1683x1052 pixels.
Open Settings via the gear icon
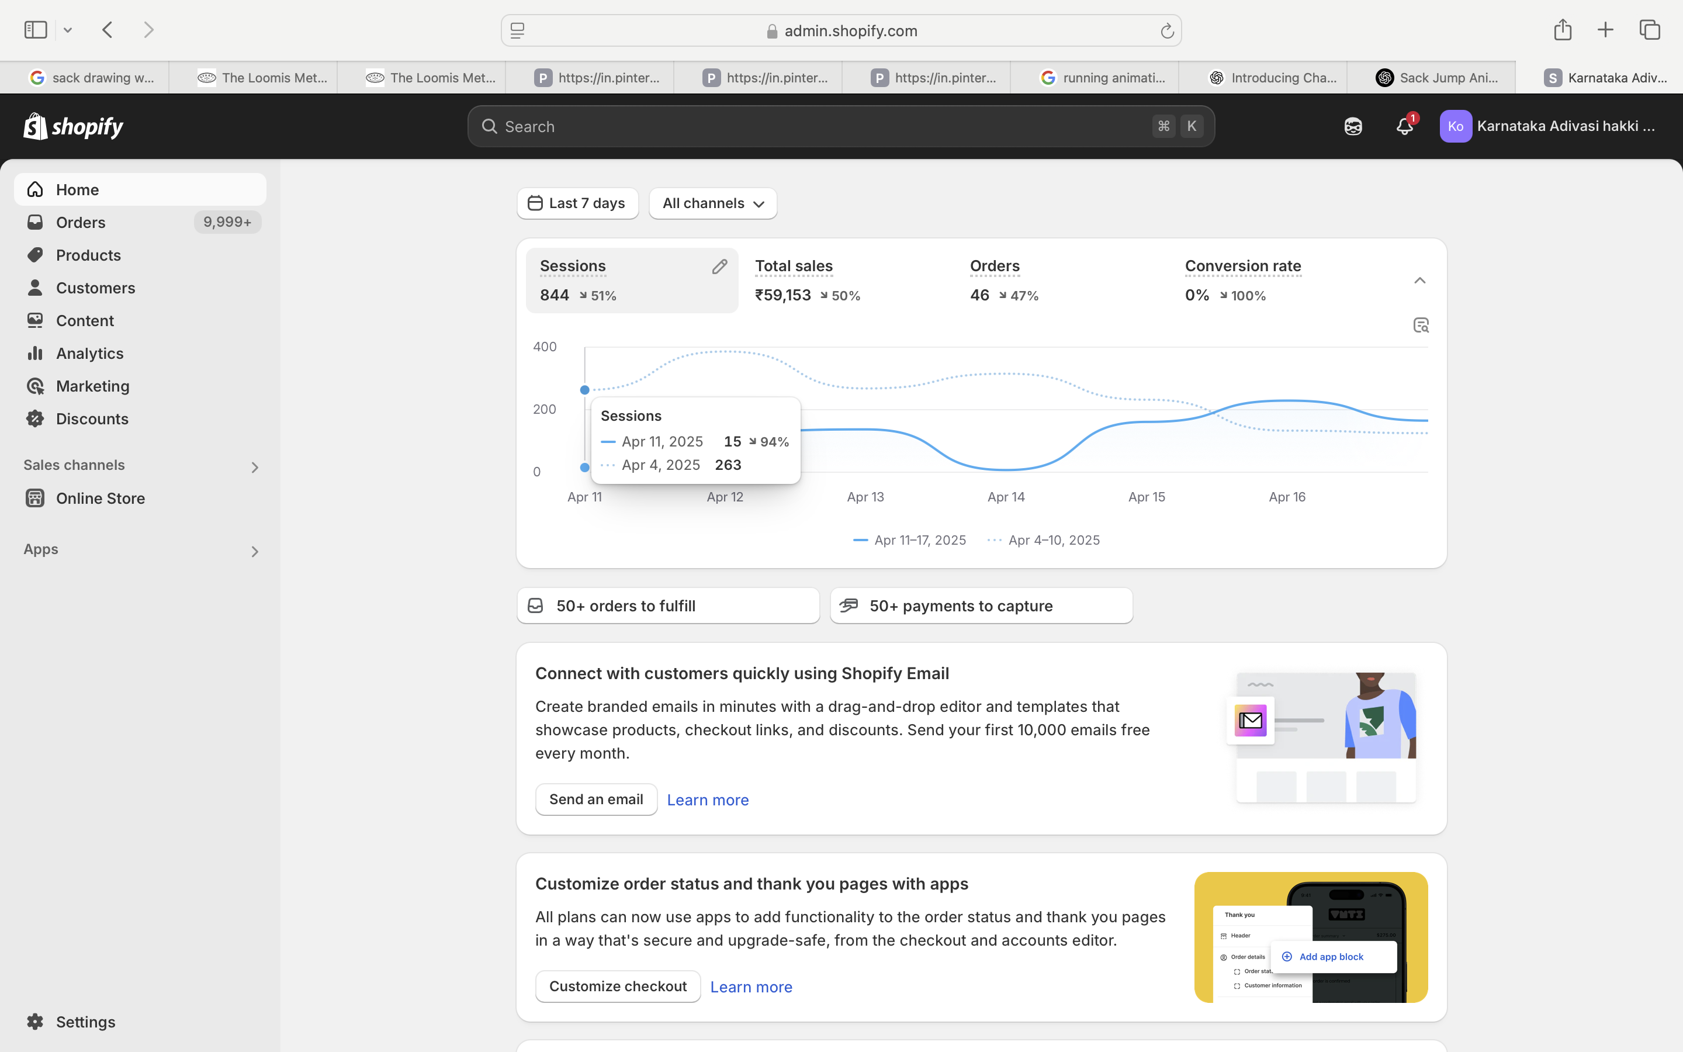(x=35, y=1022)
